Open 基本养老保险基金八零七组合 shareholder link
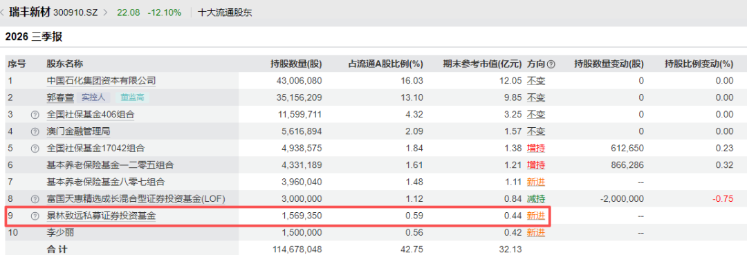The width and height of the screenshot is (747, 255). (x=106, y=182)
